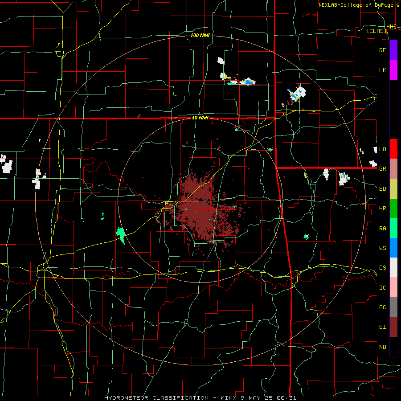The image size is (401, 401).
Task: Select the BD yellow legend swatch
Action: click(x=393, y=189)
